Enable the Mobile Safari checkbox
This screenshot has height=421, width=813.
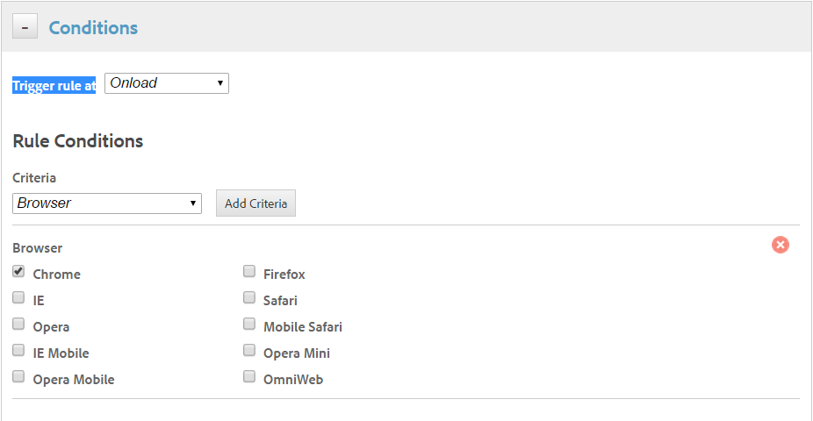pos(249,324)
